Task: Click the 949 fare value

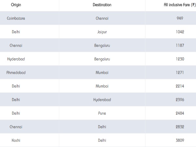Action: click(x=180, y=18)
